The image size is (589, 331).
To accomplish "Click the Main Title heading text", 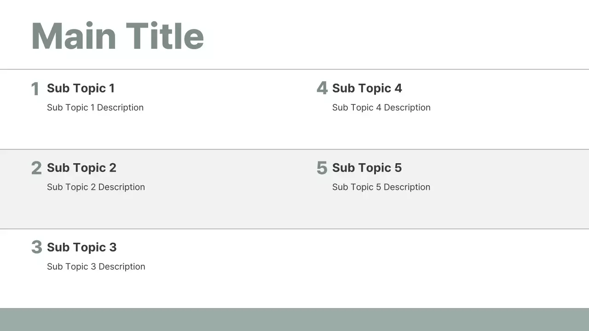I will (x=117, y=36).
